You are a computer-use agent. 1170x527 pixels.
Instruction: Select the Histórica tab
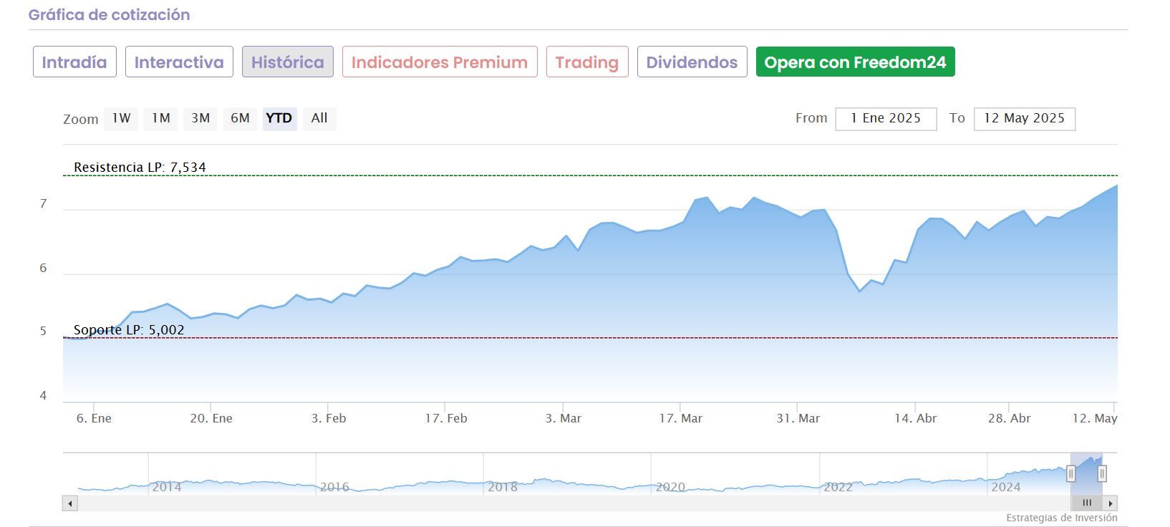click(288, 62)
